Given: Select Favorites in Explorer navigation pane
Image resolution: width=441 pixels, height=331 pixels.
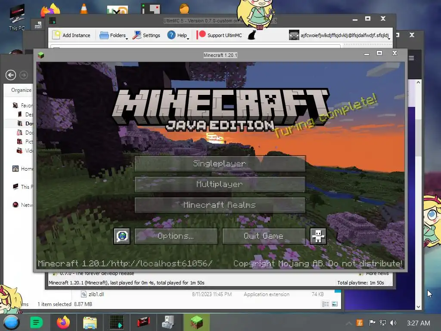Looking at the screenshot, I should tap(23, 105).
